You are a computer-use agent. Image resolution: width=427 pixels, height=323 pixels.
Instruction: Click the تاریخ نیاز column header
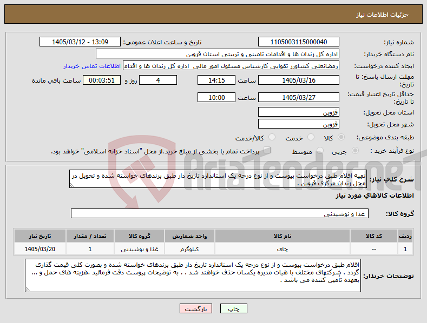coord(40,236)
